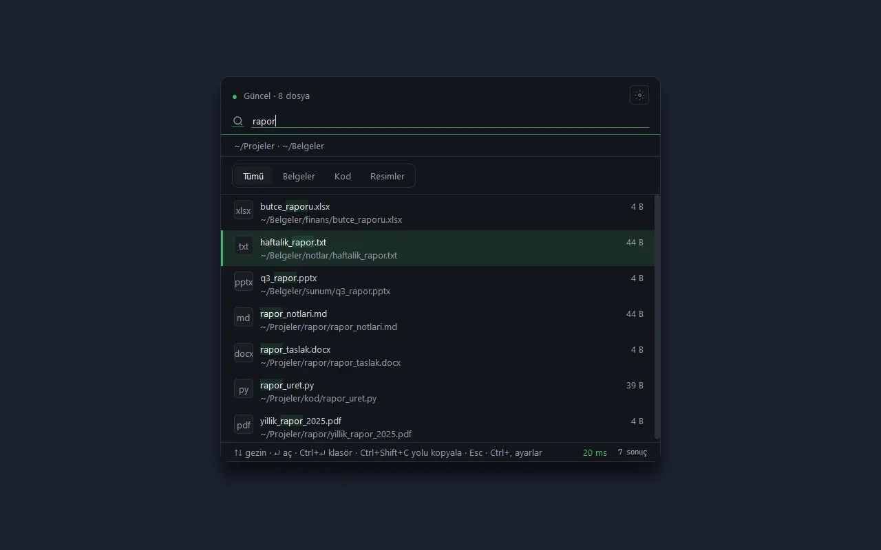881x550 pixels.
Task: Click the txt file type badge
Action: [244, 246]
